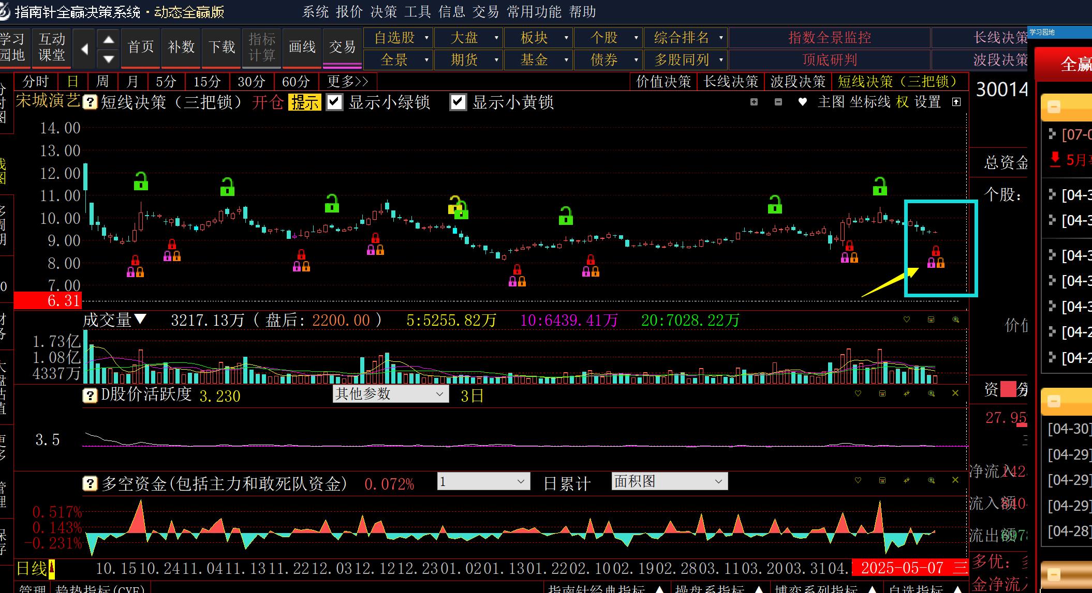The width and height of the screenshot is (1092, 593).
Task: Open the 综合排名 dropdown
Action: [x=686, y=38]
